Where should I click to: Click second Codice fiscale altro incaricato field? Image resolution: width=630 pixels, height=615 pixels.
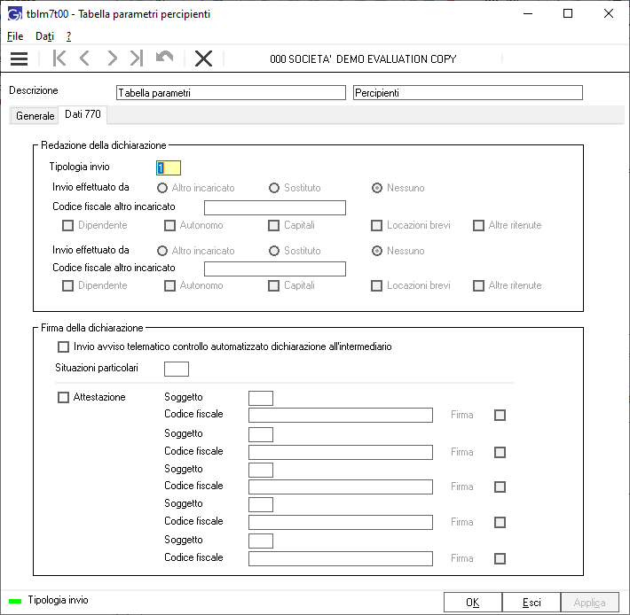[x=275, y=269]
